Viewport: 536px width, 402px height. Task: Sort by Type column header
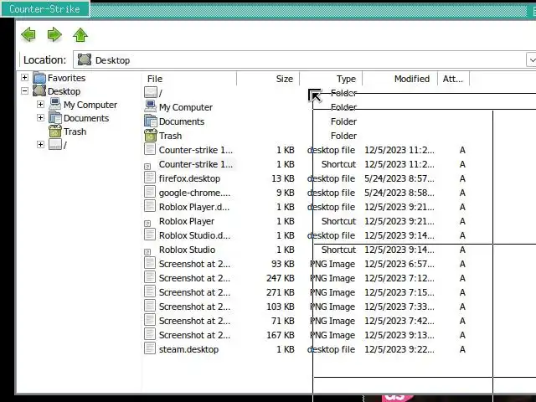coord(346,79)
